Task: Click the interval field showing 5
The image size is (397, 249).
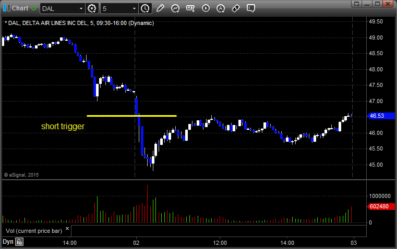Action: [x=116, y=8]
